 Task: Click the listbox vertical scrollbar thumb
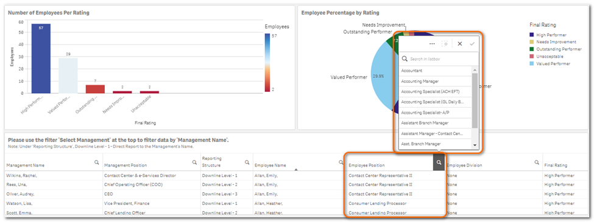pyautogui.click(x=475, y=100)
